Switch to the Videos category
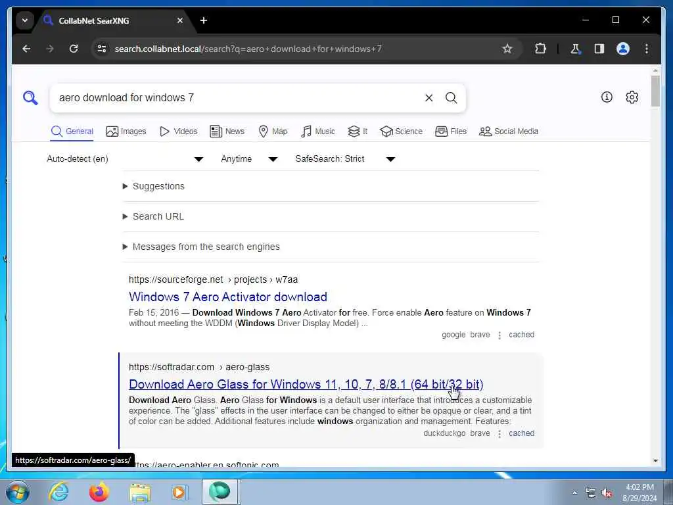Screen dimensions: 673x505 [x=178, y=132]
